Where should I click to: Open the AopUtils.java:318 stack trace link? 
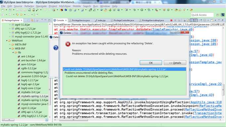coord(206,102)
